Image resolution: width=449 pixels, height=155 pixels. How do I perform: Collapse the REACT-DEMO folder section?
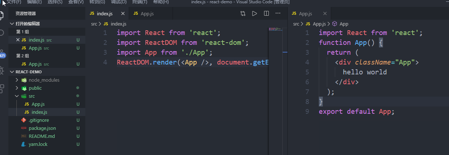[12, 72]
